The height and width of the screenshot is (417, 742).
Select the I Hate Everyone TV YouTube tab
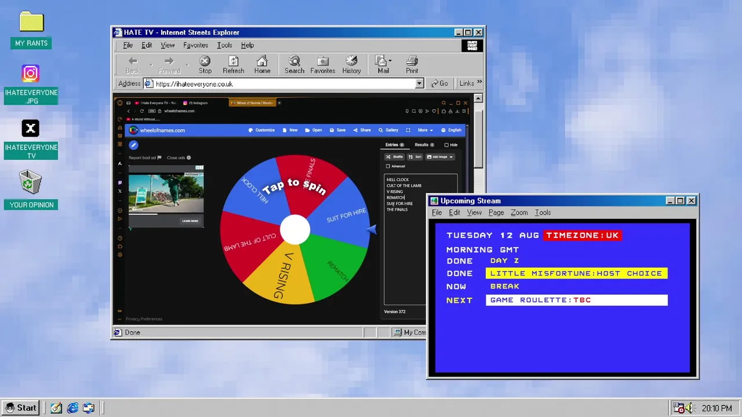[155, 103]
